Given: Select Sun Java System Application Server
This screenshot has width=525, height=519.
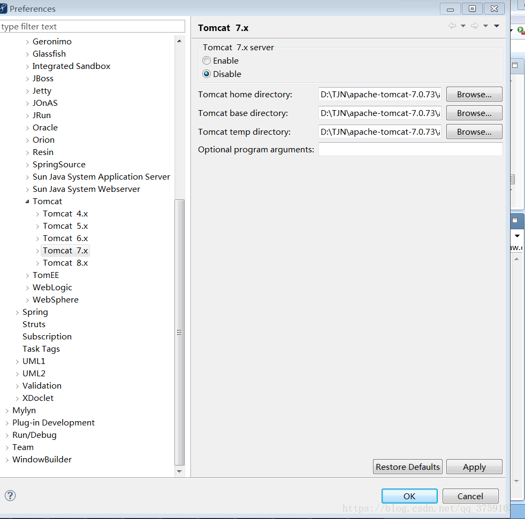Looking at the screenshot, I should (x=102, y=176).
